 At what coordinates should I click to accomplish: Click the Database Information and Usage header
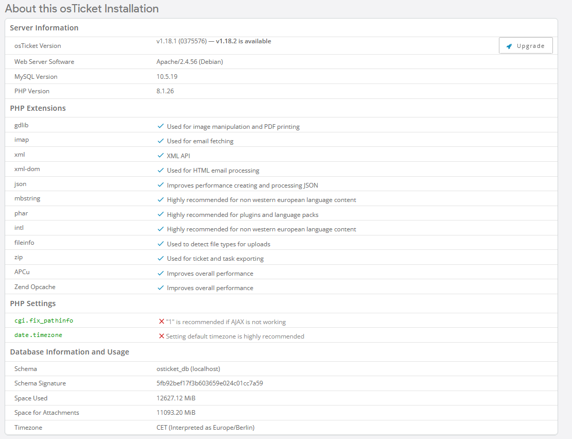pyautogui.click(x=70, y=352)
